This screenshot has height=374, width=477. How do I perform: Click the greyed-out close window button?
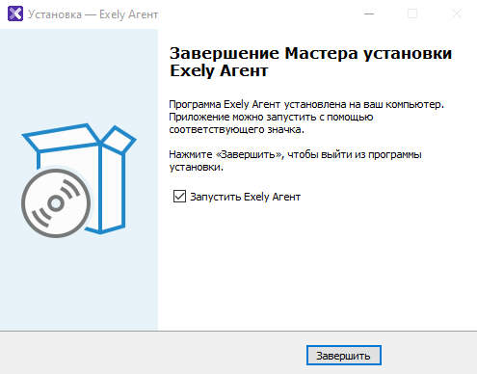pos(457,13)
